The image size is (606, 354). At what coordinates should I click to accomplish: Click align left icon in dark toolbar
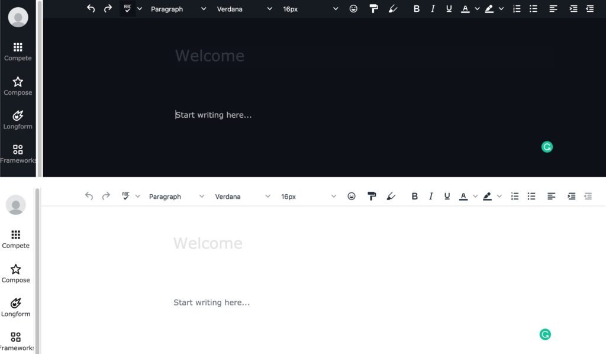point(553,8)
